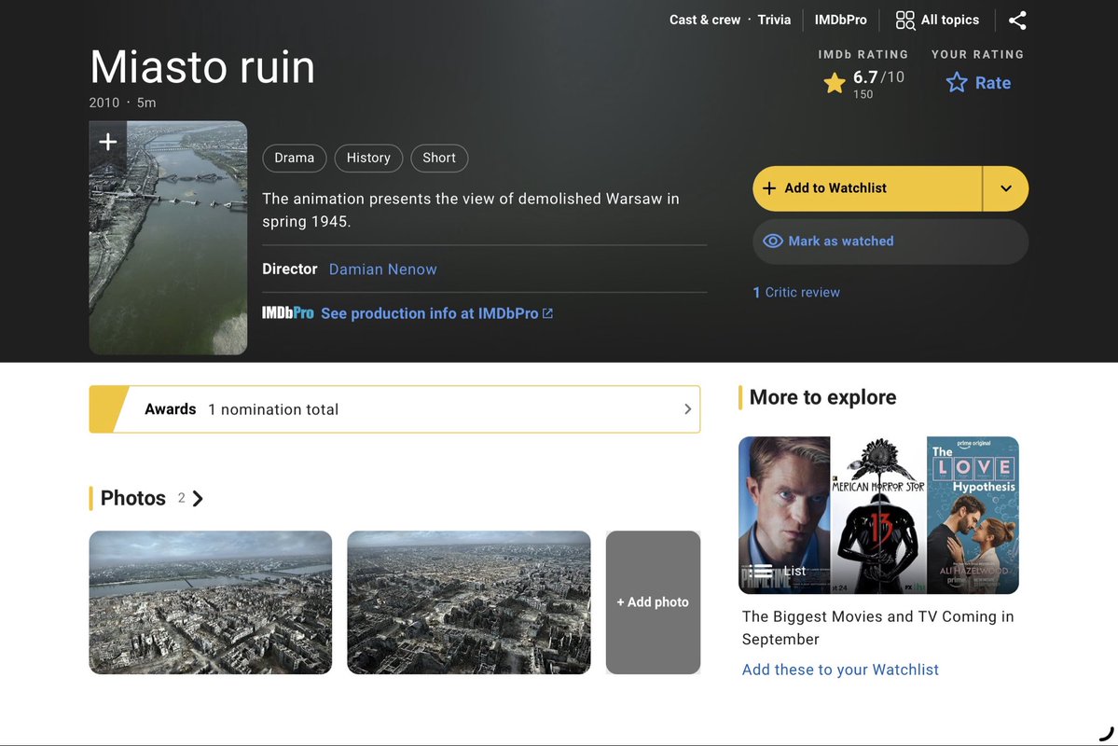This screenshot has height=746, width=1118.
Task: Click the Rate text link
Action: tap(993, 83)
